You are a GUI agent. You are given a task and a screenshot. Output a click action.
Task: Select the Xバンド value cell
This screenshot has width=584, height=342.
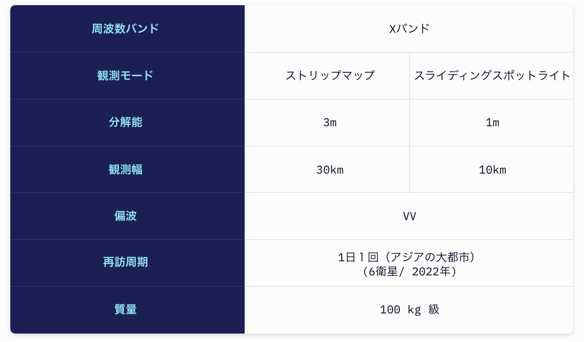coord(409,29)
